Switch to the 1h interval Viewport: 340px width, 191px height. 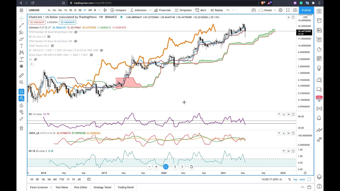[x=66, y=10]
